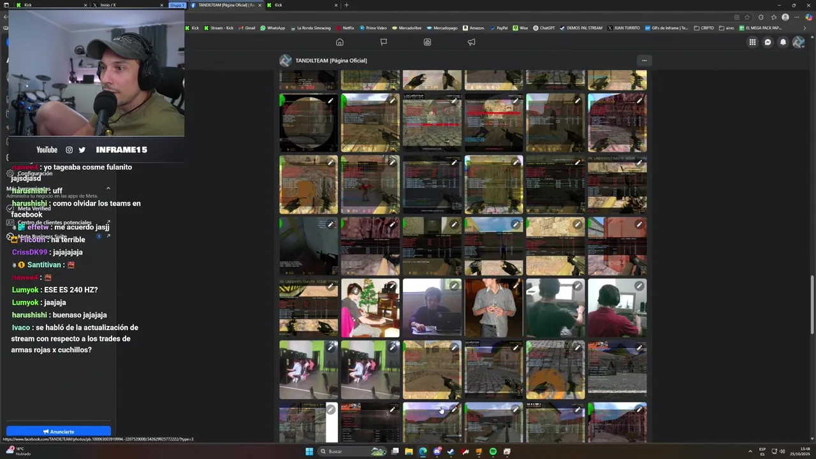Open DEMOS PAL STREAM bookmark
Screen dimensions: 816x459
click(580, 28)
